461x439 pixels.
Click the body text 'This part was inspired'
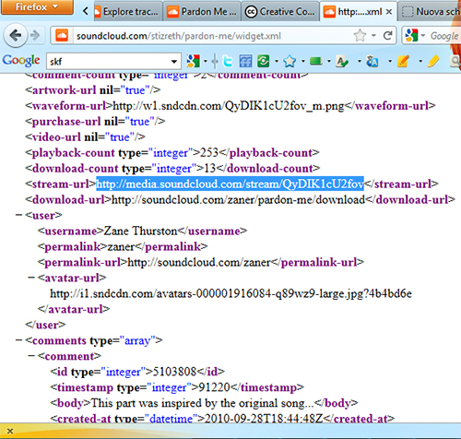pyautogui.click(x=203, y=403)
